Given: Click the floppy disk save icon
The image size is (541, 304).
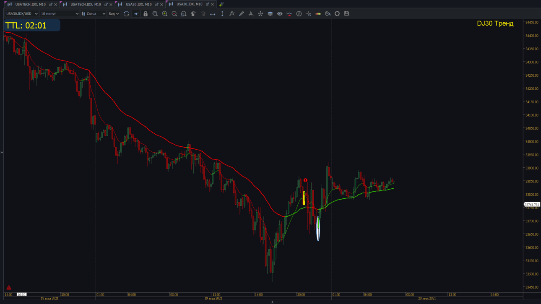Looking at the screenshot, I should click(346, 14).
